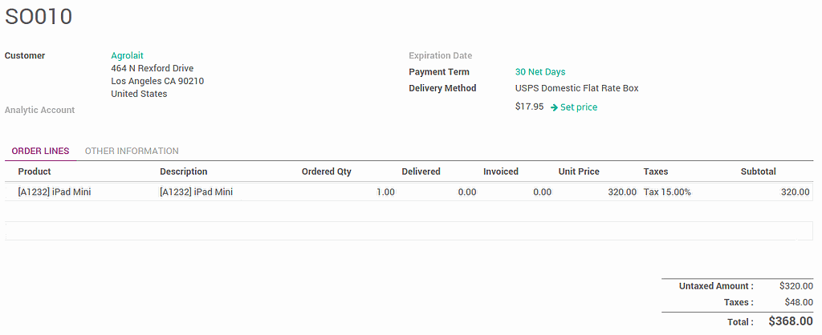Click the Ordered Qty column header
The height and width of the screenshot is (335, 822).
326,172
